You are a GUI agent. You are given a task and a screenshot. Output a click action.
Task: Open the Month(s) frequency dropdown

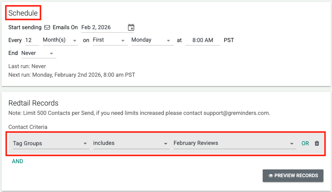pos(60,40)
